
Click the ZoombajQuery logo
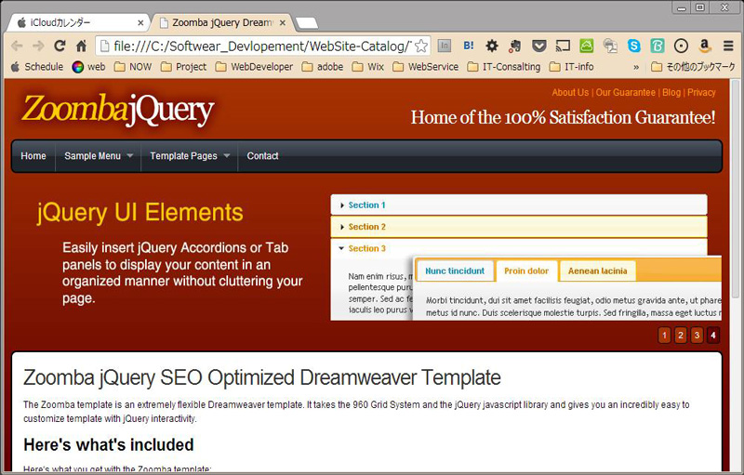pyautogui.click(x=118, y=110)
